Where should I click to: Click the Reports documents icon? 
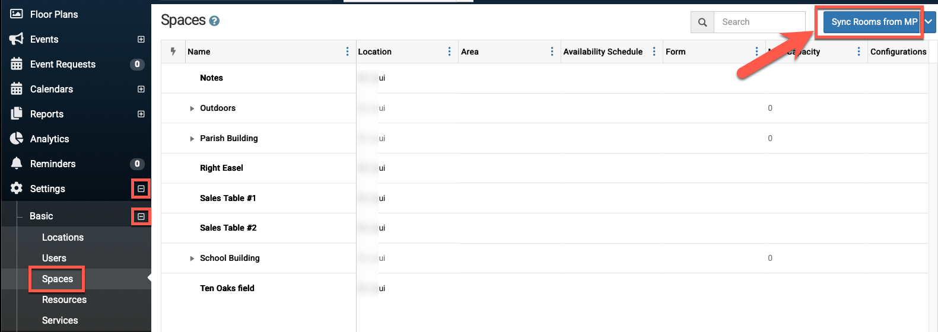[x=17, y=114]
